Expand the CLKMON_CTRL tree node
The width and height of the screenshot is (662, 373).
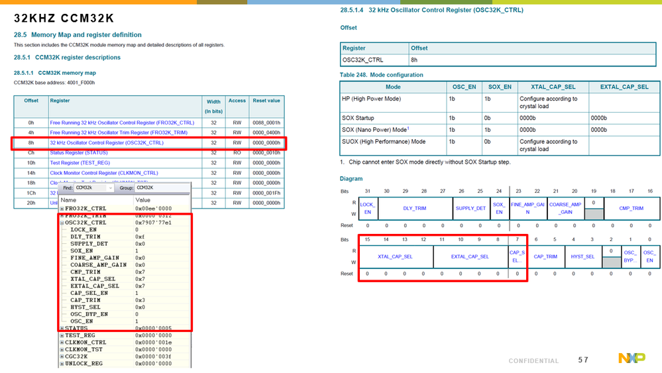click(x=62, y=343)
